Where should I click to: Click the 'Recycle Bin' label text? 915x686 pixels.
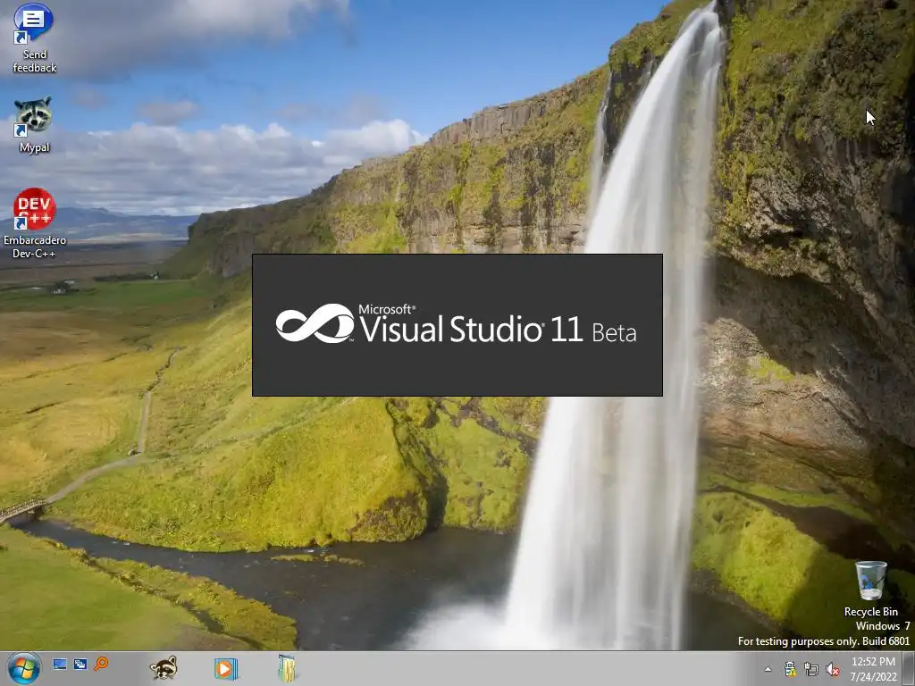click(870, 611)
